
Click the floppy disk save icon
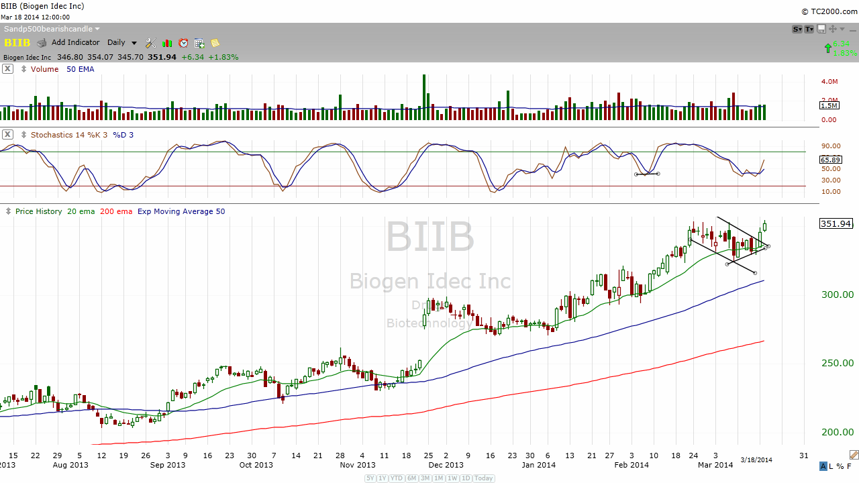click(822, 29)
